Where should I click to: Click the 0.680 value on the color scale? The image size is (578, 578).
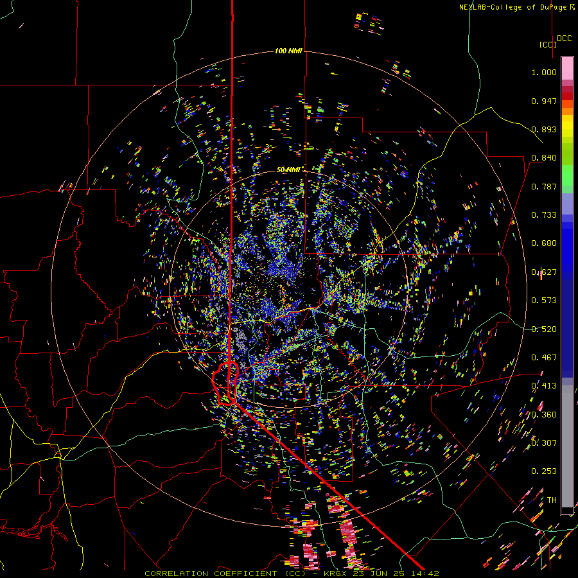pos(544,243)
